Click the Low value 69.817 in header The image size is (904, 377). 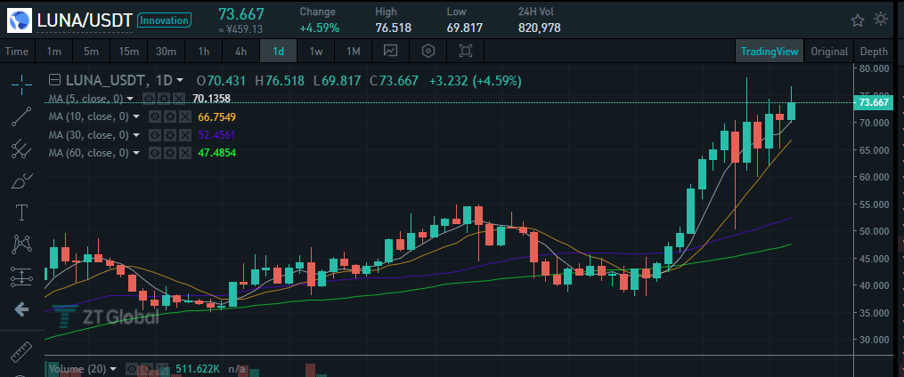click(465, 28)
